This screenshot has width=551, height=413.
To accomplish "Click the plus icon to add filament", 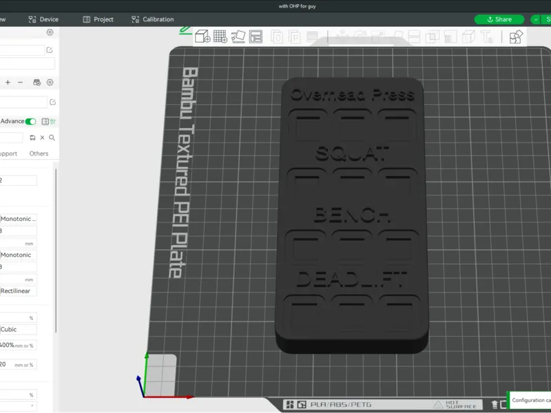I will click(x=8, y=82).
